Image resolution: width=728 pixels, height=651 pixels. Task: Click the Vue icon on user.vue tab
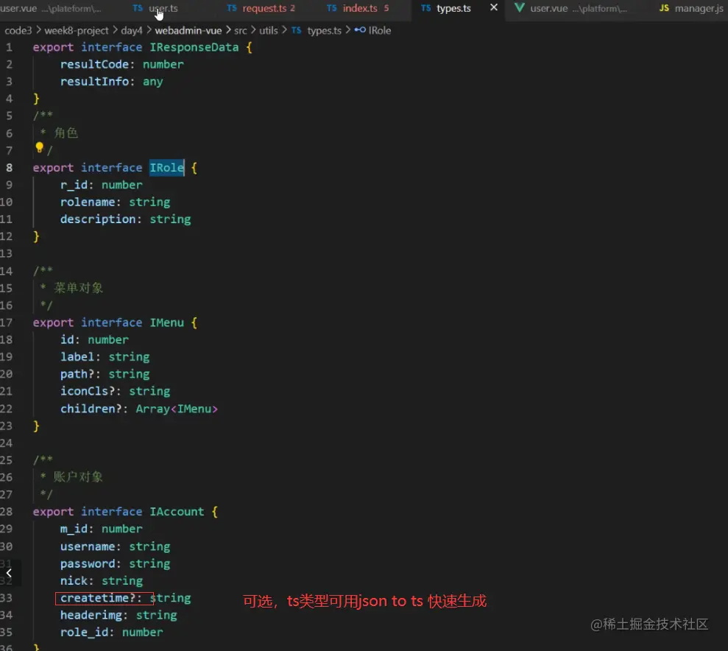pyautogui.click(x=520, y=8)
